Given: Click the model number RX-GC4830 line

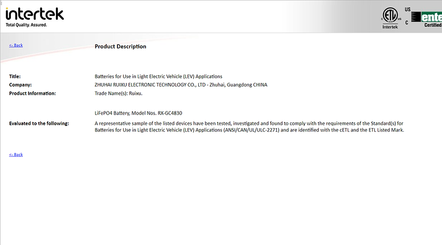Looking at the screenshot, I should coord(138,113).
